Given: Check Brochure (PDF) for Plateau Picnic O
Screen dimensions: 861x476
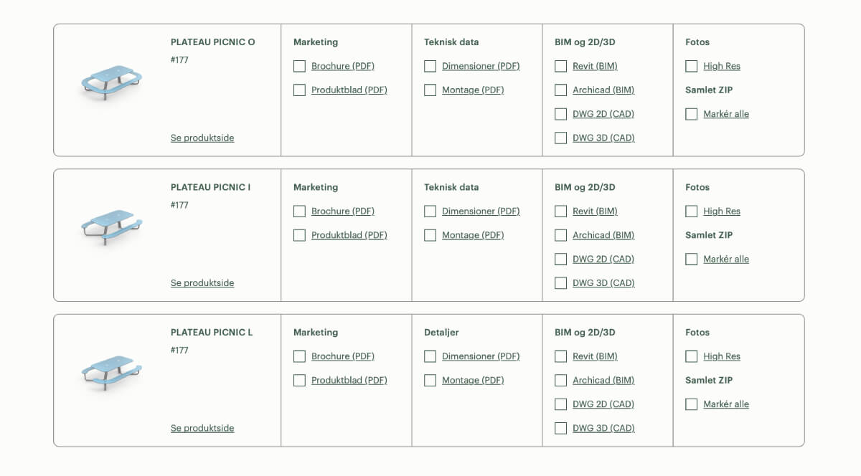Looking at the screenshot, I should tap(300, 67).
